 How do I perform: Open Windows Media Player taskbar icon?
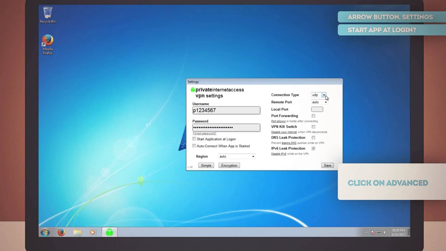pos(93,232)
